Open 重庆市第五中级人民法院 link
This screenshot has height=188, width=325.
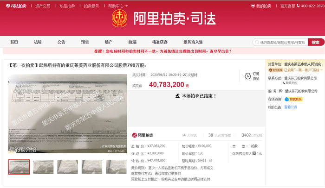tap(302, 64)
